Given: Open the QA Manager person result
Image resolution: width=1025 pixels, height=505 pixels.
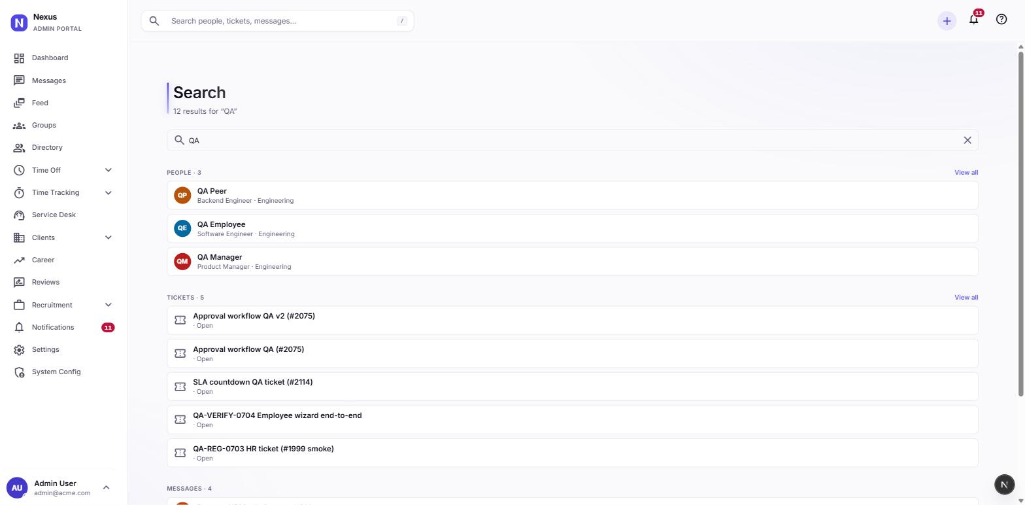Looking at the screenshot, I should pos(573,262).
